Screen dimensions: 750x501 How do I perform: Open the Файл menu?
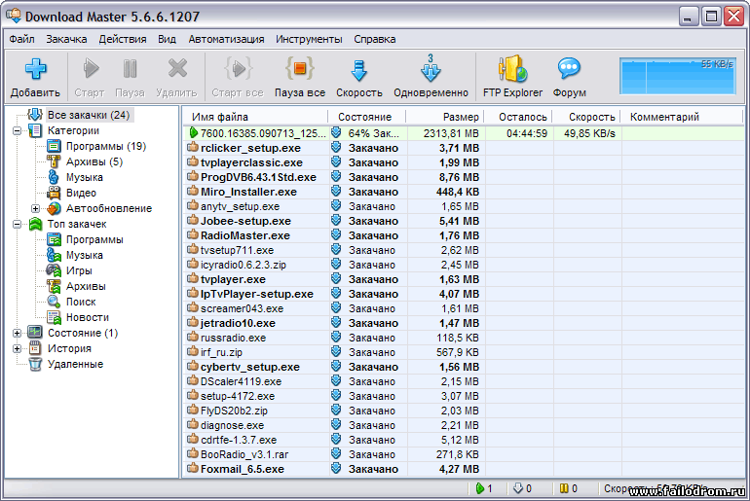pos(21,39)
